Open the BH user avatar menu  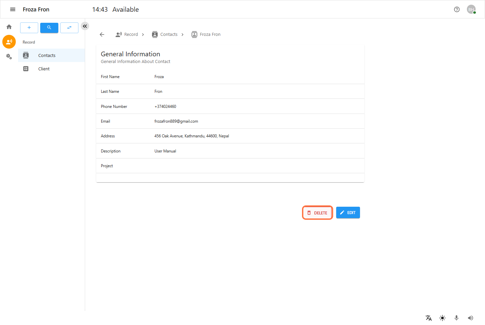click(x=471, y=9)
